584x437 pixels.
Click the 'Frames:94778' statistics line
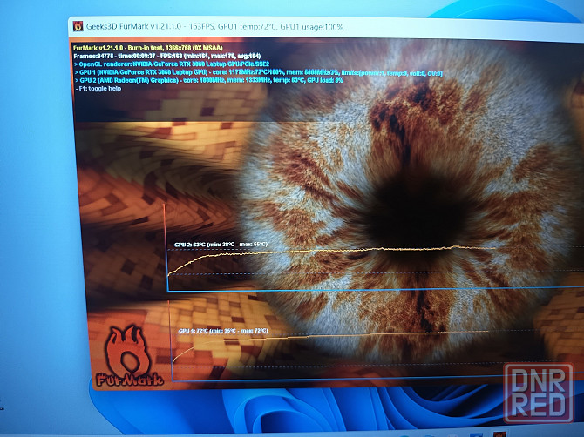coord(166,57)
